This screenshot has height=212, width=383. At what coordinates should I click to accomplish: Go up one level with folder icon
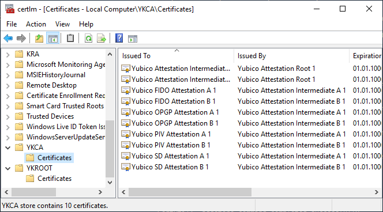(39, 38)
